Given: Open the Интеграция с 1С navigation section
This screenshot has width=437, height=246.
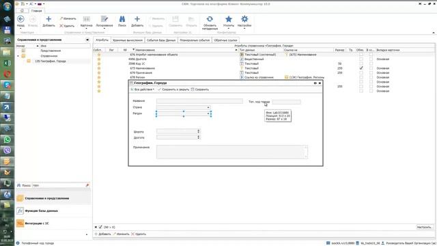Looking at the screenshot, I should (x=53, y=223).
